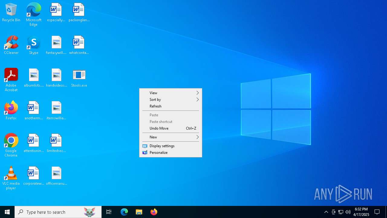Select the Skype desktop shortcut
The image size is (387, 218).
pyautogui.click(x=34, y=45)
